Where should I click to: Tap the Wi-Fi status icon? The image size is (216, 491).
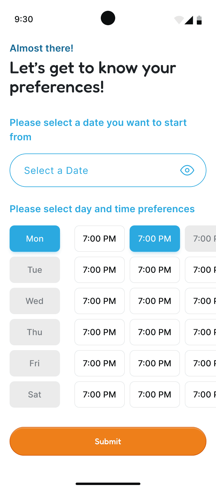[179, 20]
